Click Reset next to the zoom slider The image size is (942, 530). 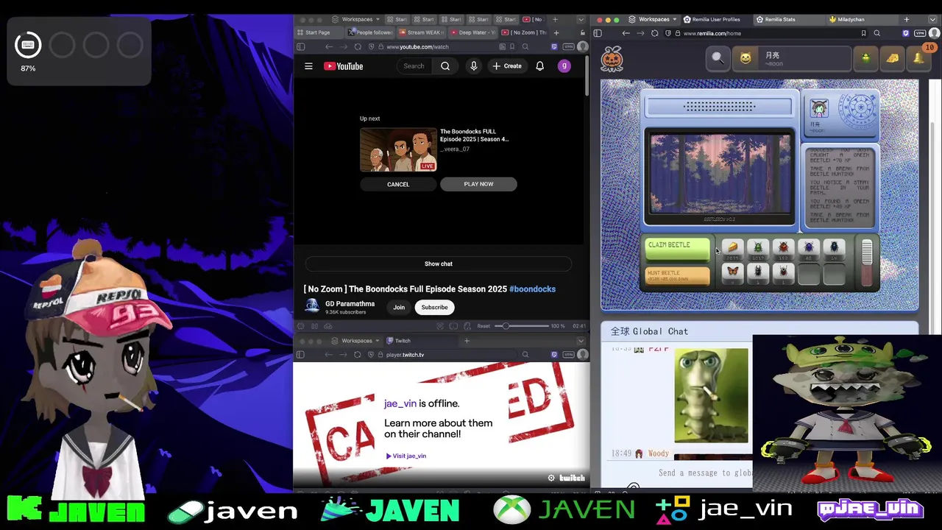pos(484,326)
